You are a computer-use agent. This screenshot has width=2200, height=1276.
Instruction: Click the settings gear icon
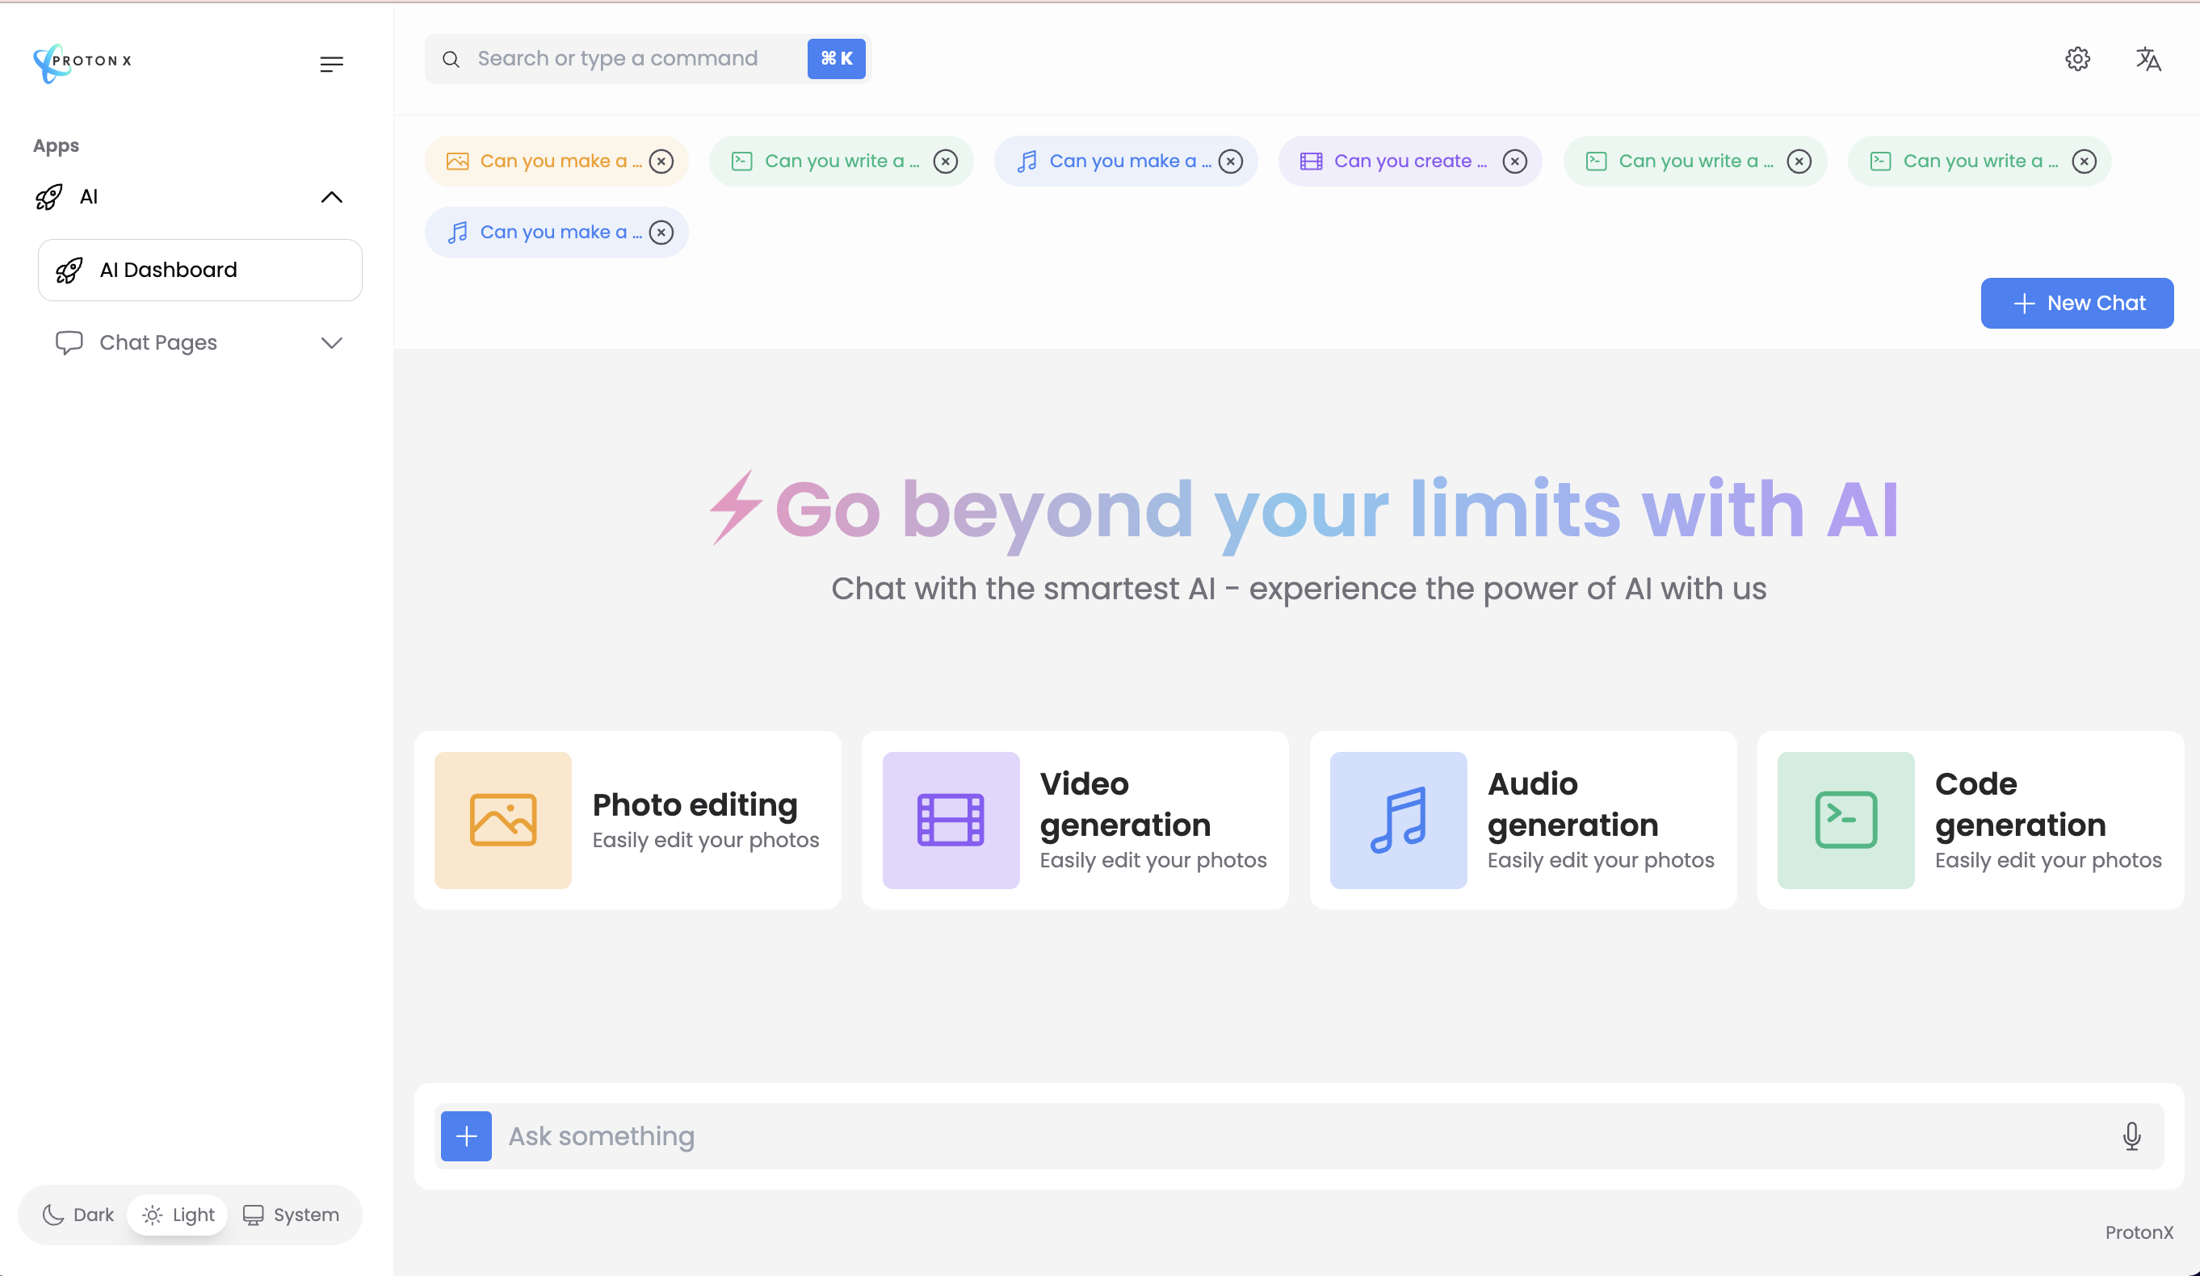[x=2077, y=57]
